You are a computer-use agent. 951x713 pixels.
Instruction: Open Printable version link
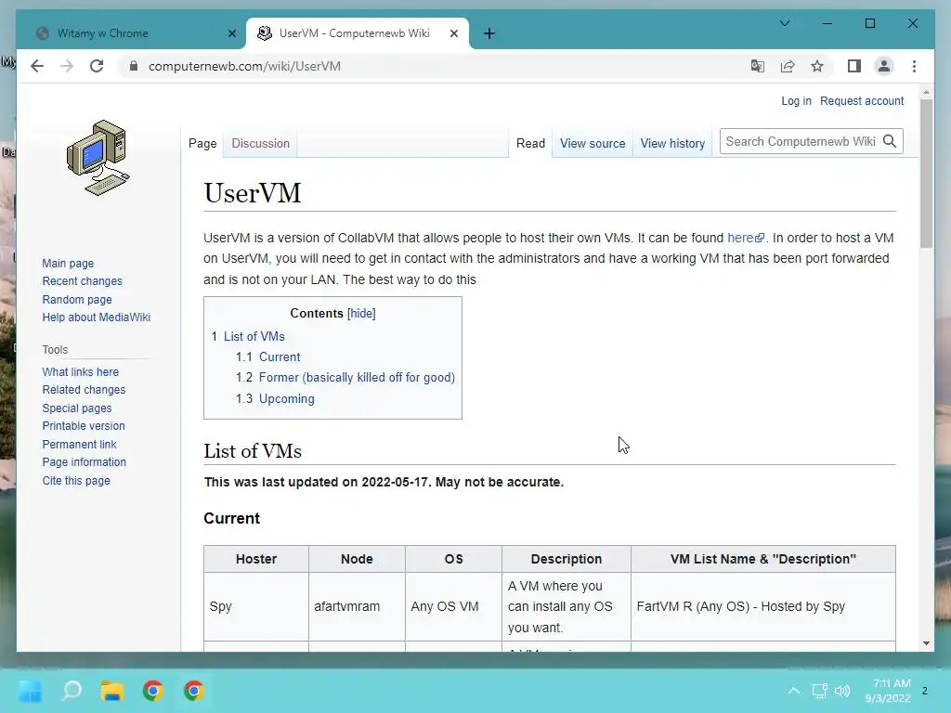point(84,426)
